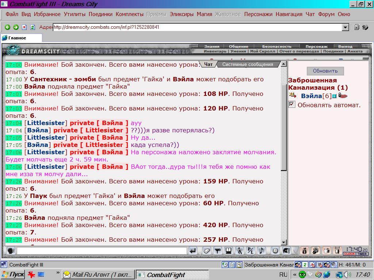Viewport: 374px width, 280px height.
Task: Click the green refresh icon in status bar
Action: coord(305,265)
